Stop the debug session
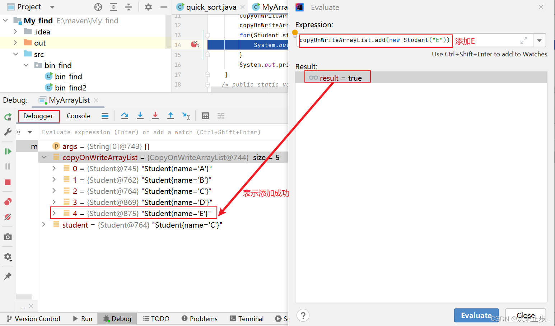This screenshot has width=555, height=326. 8,182
